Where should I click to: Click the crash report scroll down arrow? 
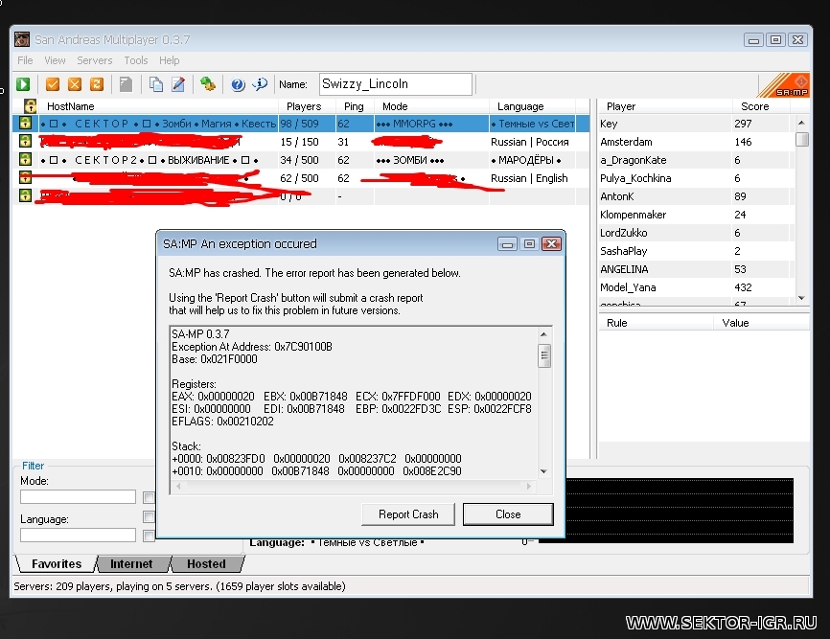coord(543,471)
